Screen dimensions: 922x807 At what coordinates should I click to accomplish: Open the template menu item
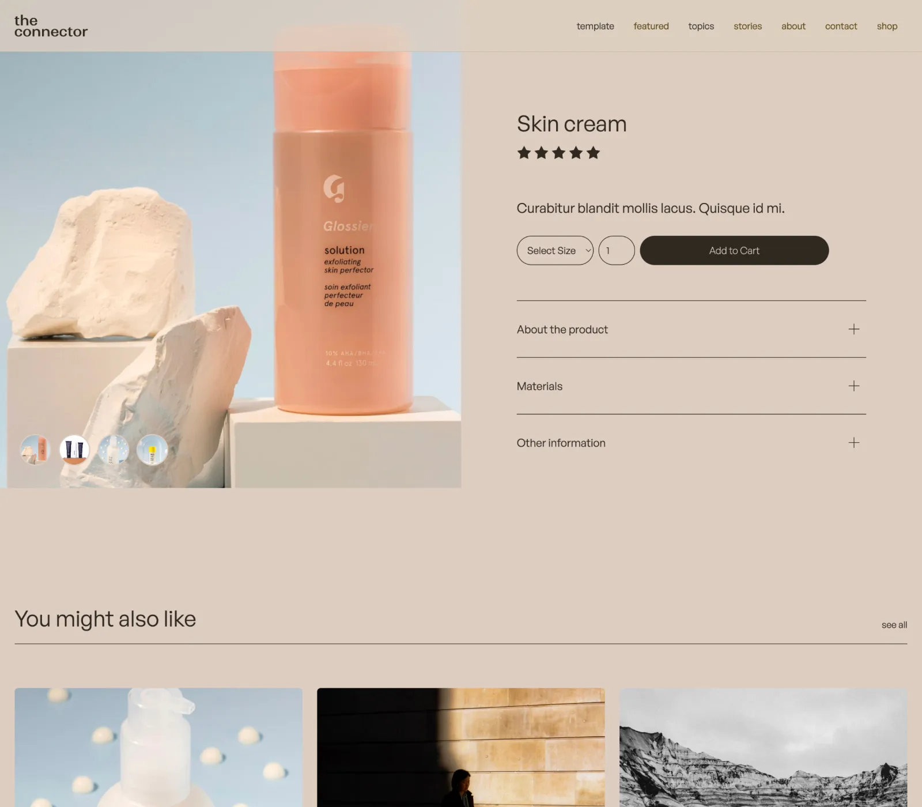tap(595, 26)
